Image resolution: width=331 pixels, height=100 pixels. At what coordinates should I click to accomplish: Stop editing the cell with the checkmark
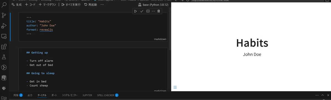pos(142,11)
